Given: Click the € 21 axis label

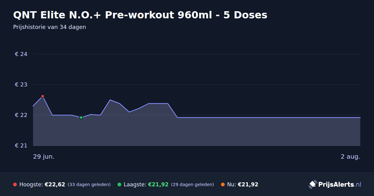Looking at the screenshot, I should pyautogui.click(x=21, y=146).
